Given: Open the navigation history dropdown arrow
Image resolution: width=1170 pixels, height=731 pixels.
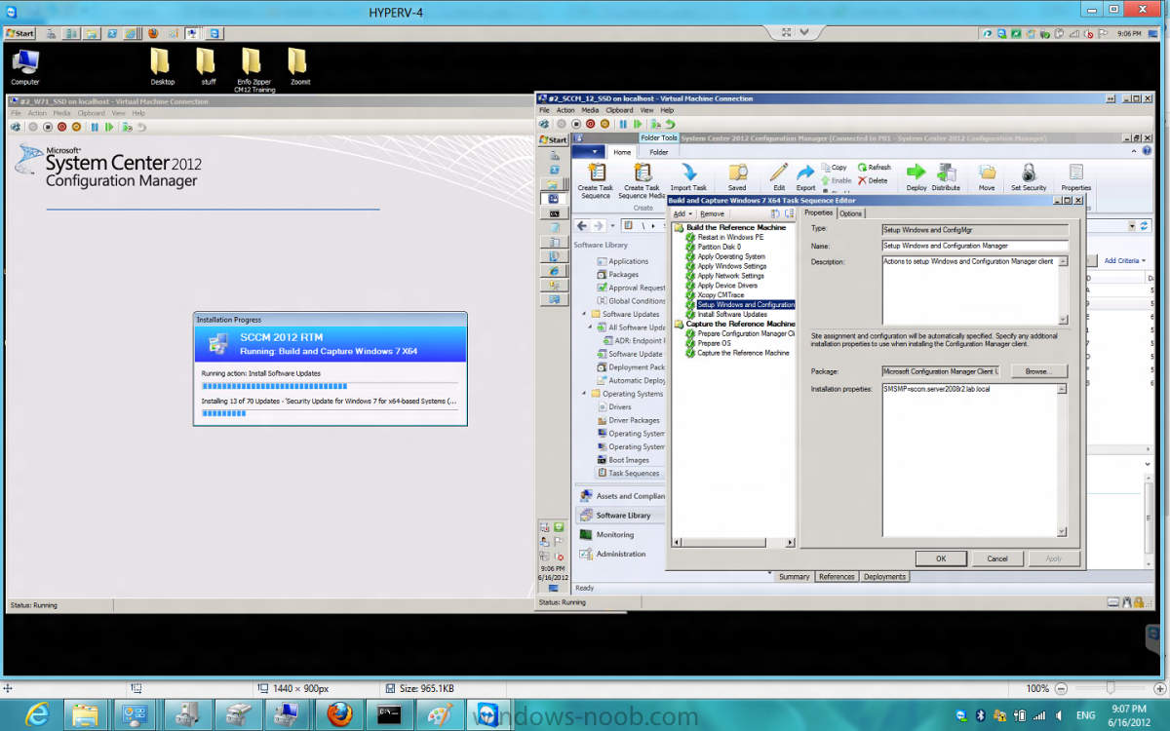Looking at the screenshot, I should point(614,225).
